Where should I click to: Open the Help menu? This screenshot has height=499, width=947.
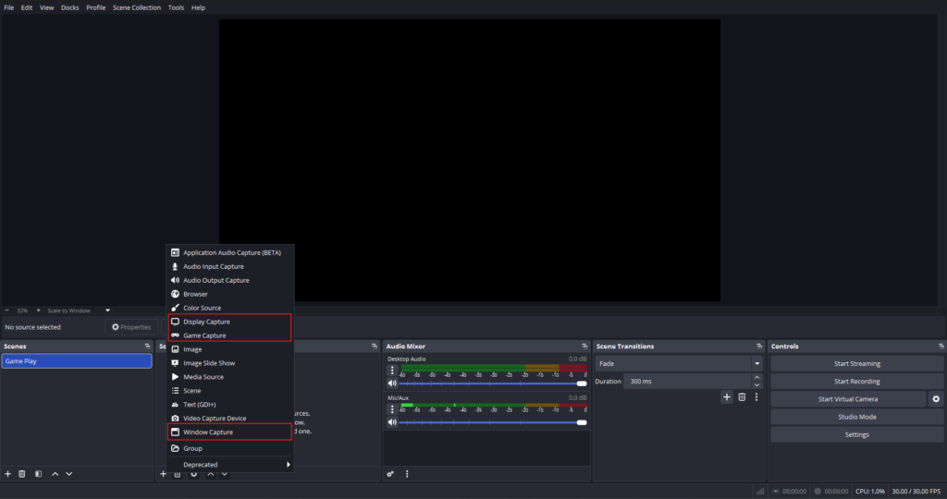pyautogui.click(x=198, y=7)
